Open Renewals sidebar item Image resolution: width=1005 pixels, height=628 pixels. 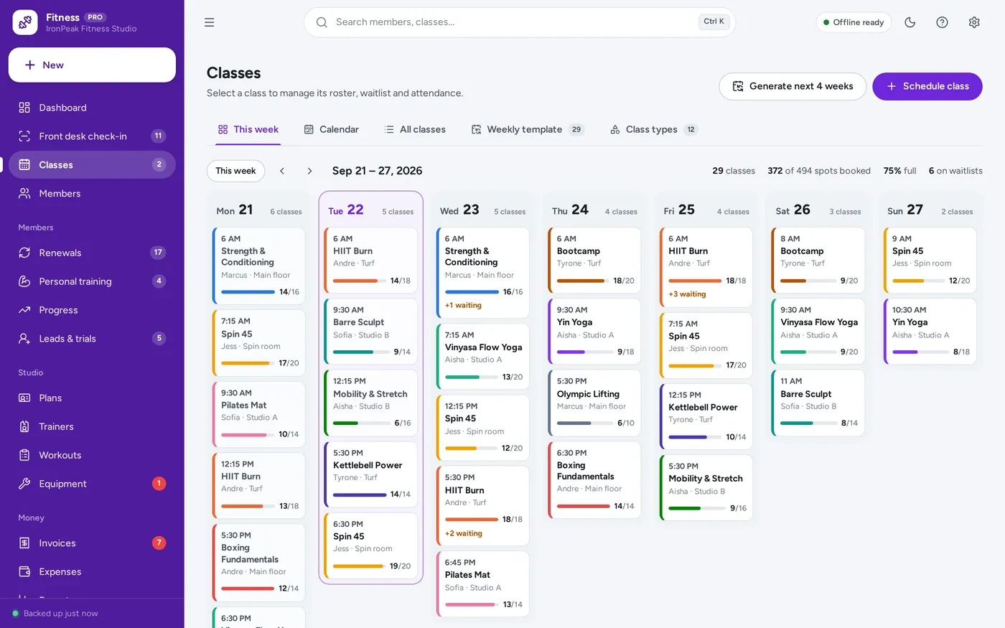coord(92,253)
